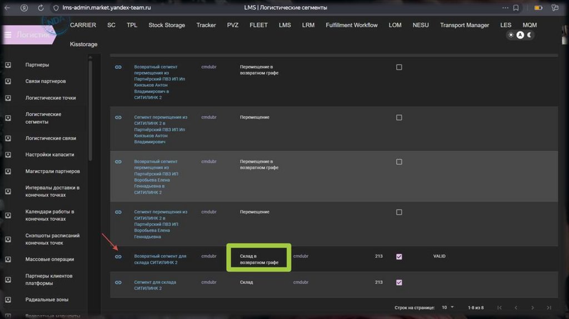Click the link icon for Сегмент перемещения to Князьков row
This screenshot has width=569, height=319.
coord(118,118)
